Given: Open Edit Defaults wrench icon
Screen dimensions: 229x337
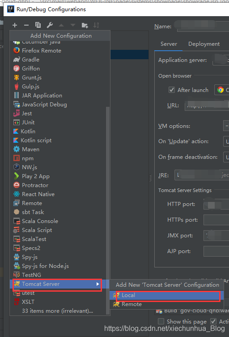Looking at the screenshot, I should (x=50, y=25).
